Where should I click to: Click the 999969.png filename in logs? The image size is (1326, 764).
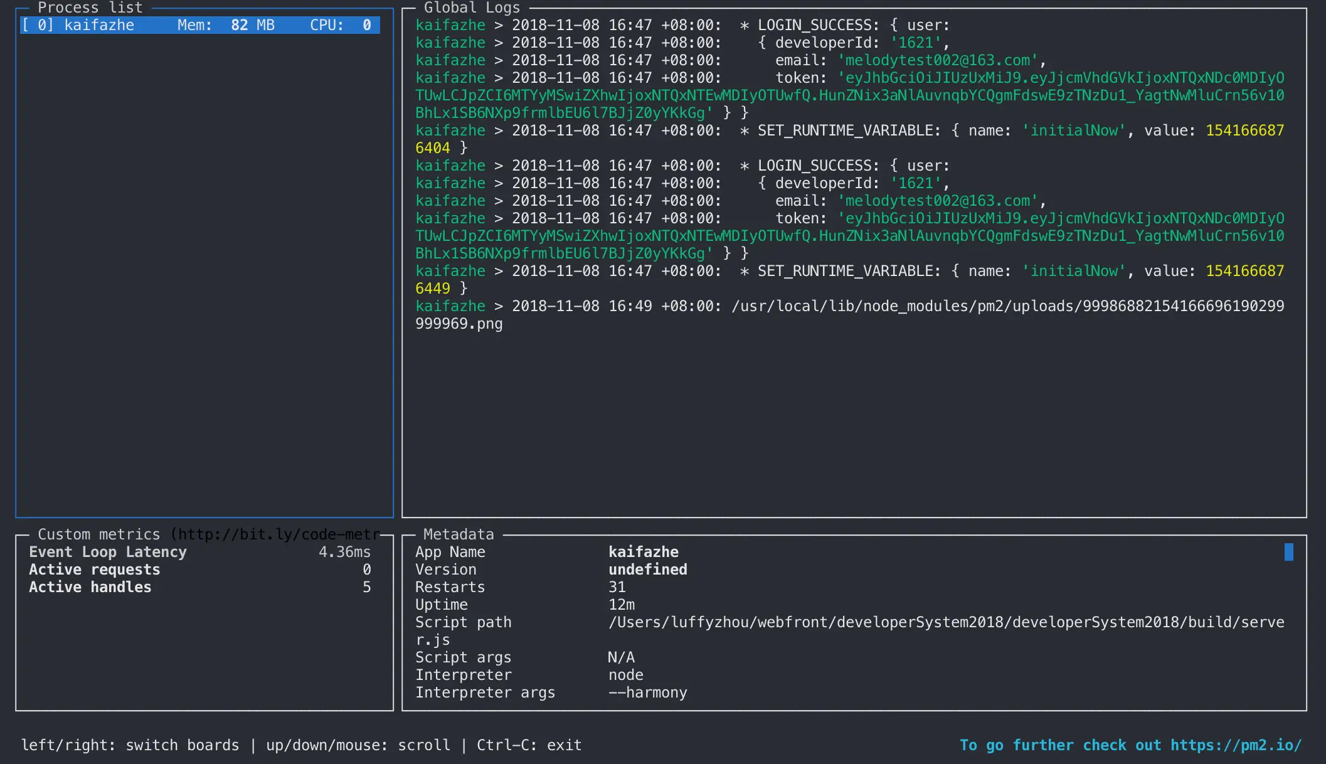pyautogui.click(x=459, y=324)
